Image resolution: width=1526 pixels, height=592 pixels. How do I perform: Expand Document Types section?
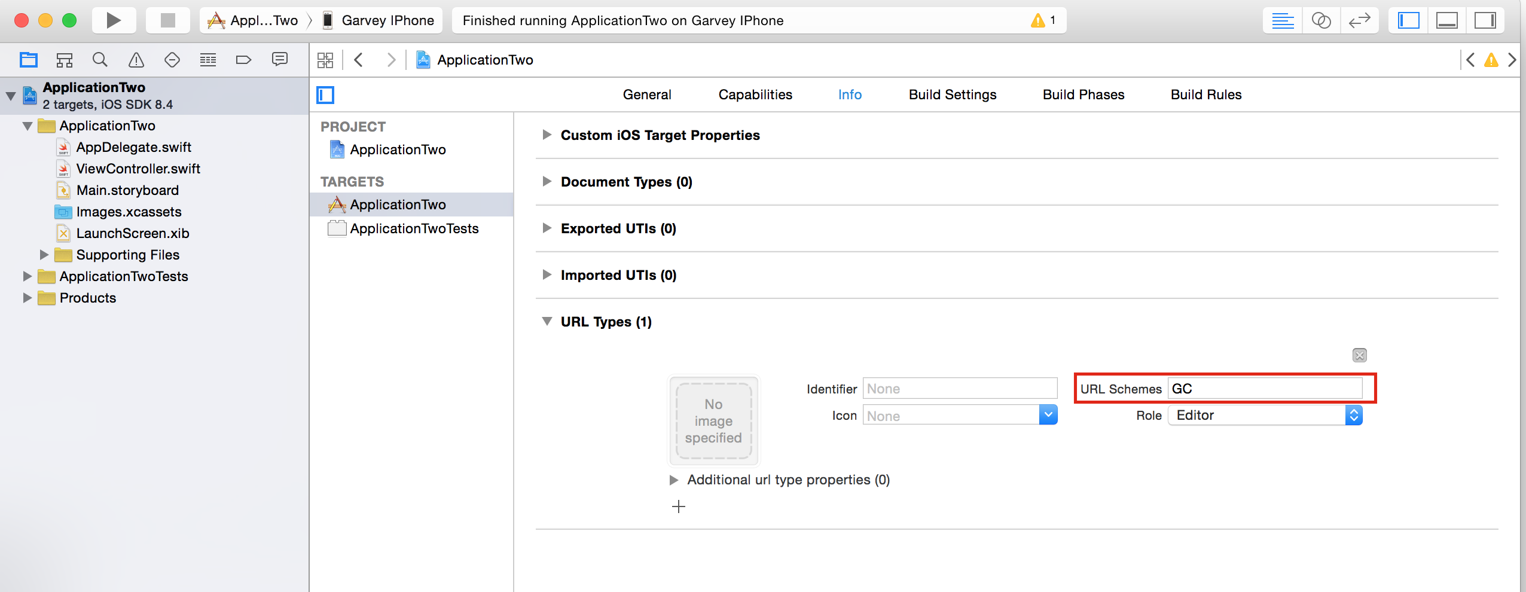click(x=547, y=182)
